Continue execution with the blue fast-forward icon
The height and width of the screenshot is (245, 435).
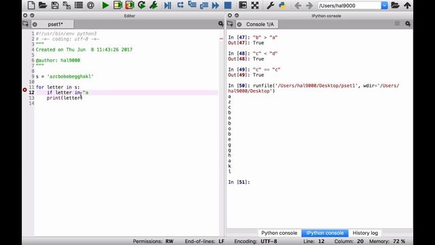(x=215, y=5)
